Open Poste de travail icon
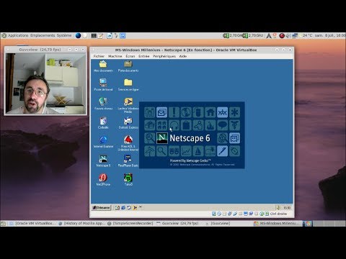Image resolution: width=346 pixels, height=259 pixels. point(103,85)
